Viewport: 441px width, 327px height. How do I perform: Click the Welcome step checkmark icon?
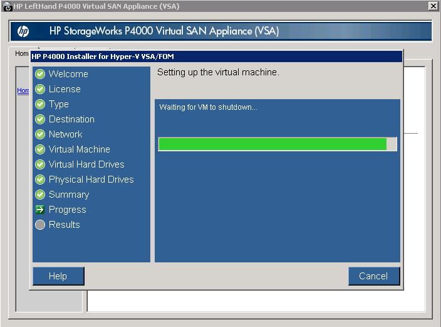[40, 74]
